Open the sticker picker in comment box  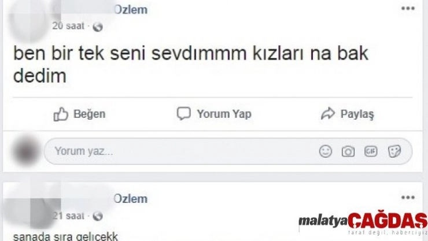[x=394, y=151]
